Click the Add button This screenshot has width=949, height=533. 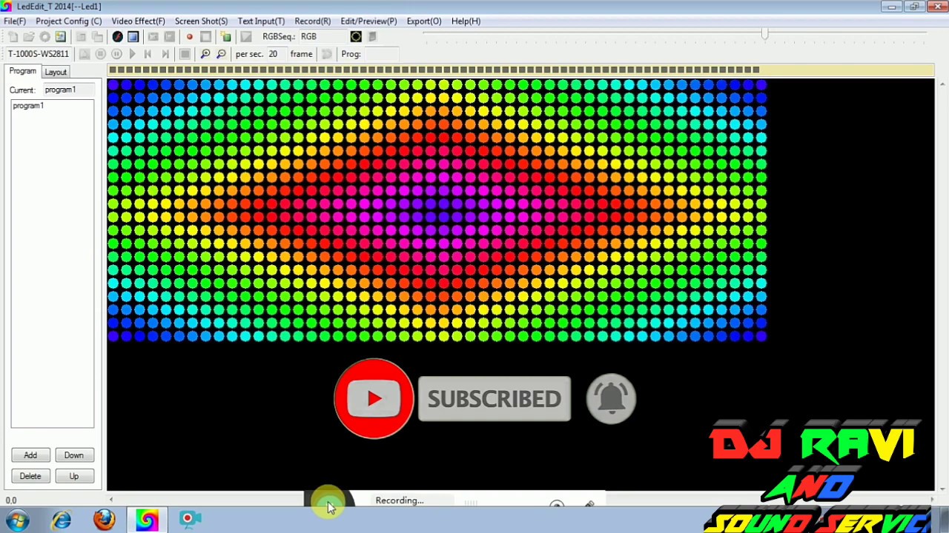click(x=30, y=455)
